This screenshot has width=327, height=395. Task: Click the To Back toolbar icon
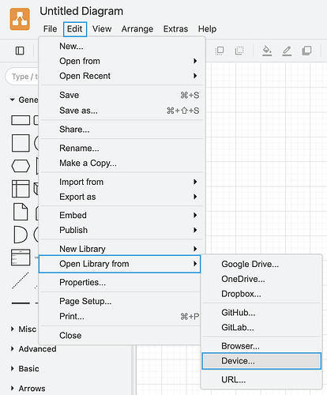tap(239, 51)
